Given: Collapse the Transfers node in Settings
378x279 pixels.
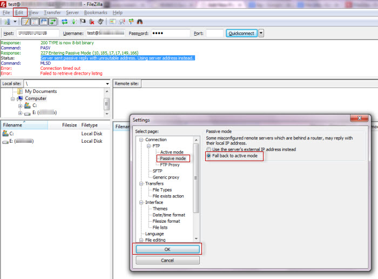Looking at the screenshot, I should click(141, 184).
